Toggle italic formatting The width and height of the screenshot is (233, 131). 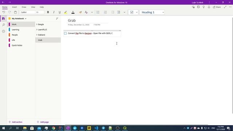54,12
